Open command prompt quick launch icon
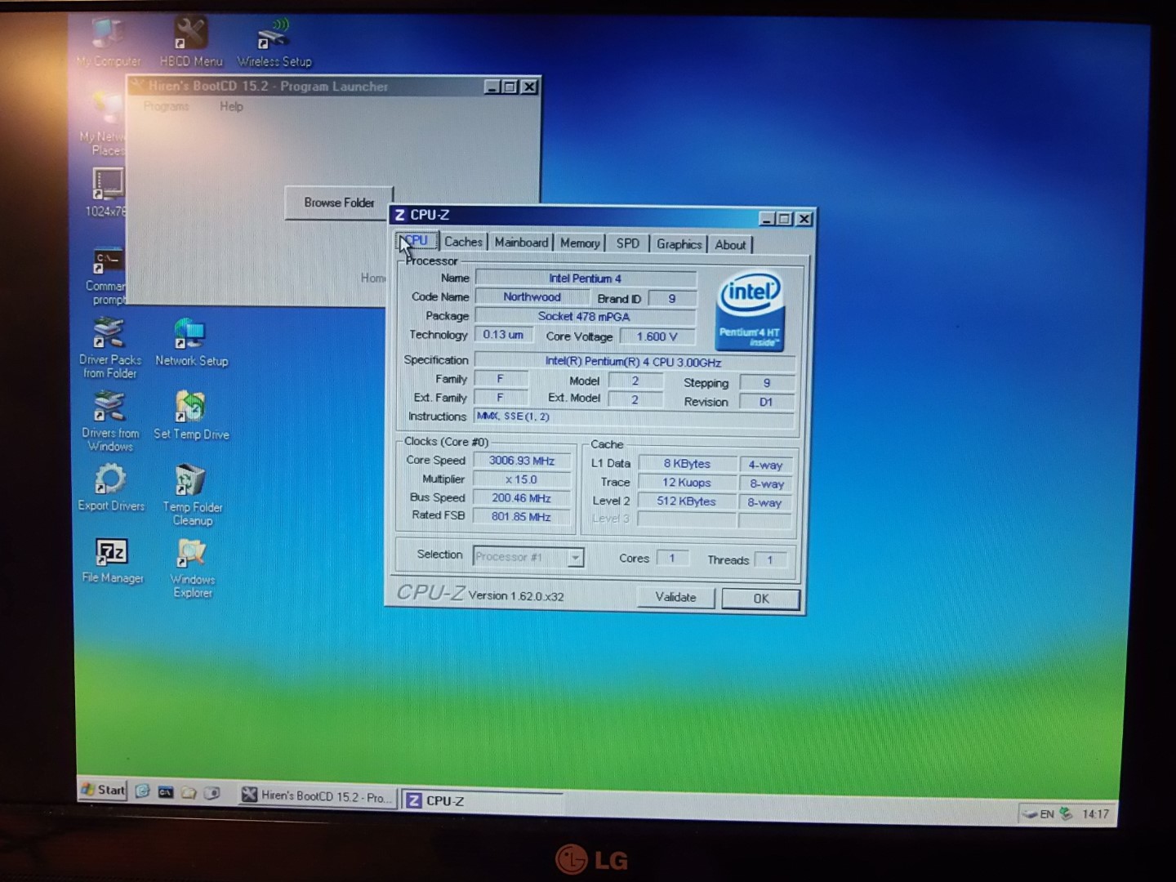1176x882 pixels. point(166,791)
